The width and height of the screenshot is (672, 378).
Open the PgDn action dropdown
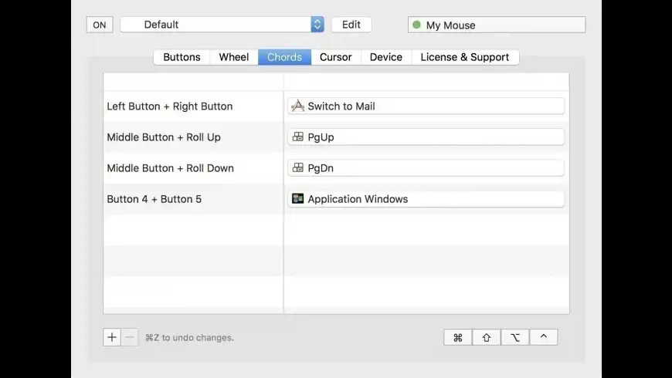click(x=426, y=168)
